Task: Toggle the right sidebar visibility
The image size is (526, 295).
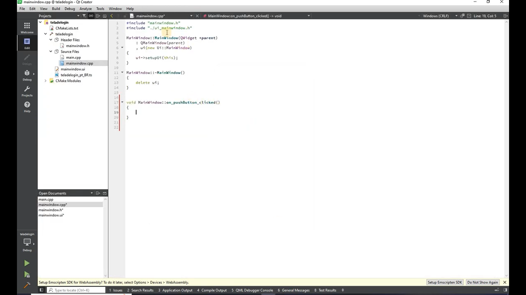Action: [x=506, y=290]
